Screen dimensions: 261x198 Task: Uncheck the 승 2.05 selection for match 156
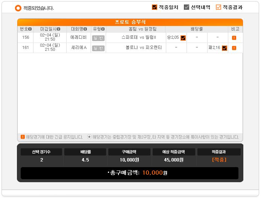click(183, 38)
